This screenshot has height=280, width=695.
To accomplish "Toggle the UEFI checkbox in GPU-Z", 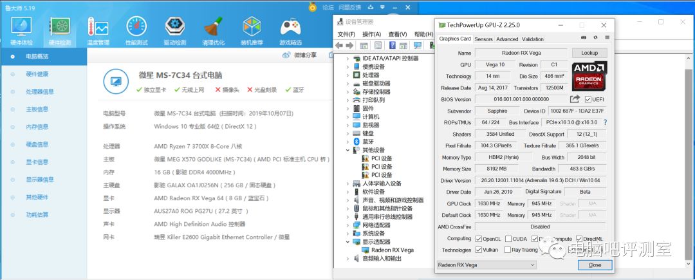I will click(588, 99).
